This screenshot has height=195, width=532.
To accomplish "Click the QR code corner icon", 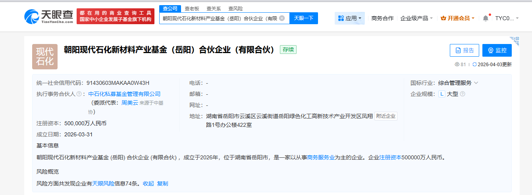I will click(x=515, y=40).
